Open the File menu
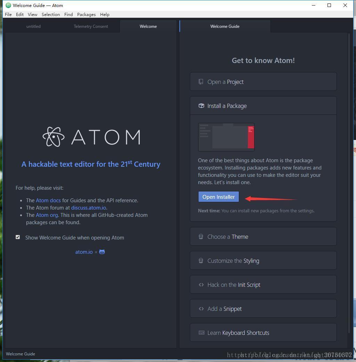 (8, 14)
